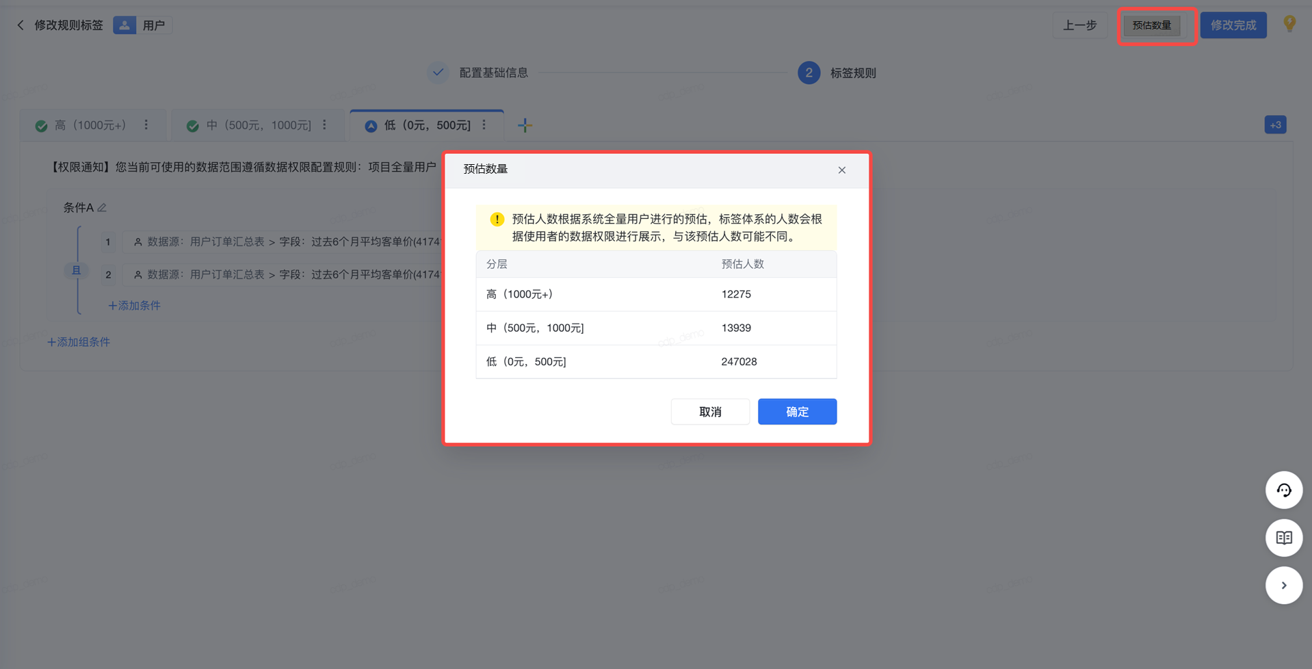Image resolution: width=1312 pixels, height=669 pixels.
Task: Click the estimated count 13939
Action: (x=736, y=328)
